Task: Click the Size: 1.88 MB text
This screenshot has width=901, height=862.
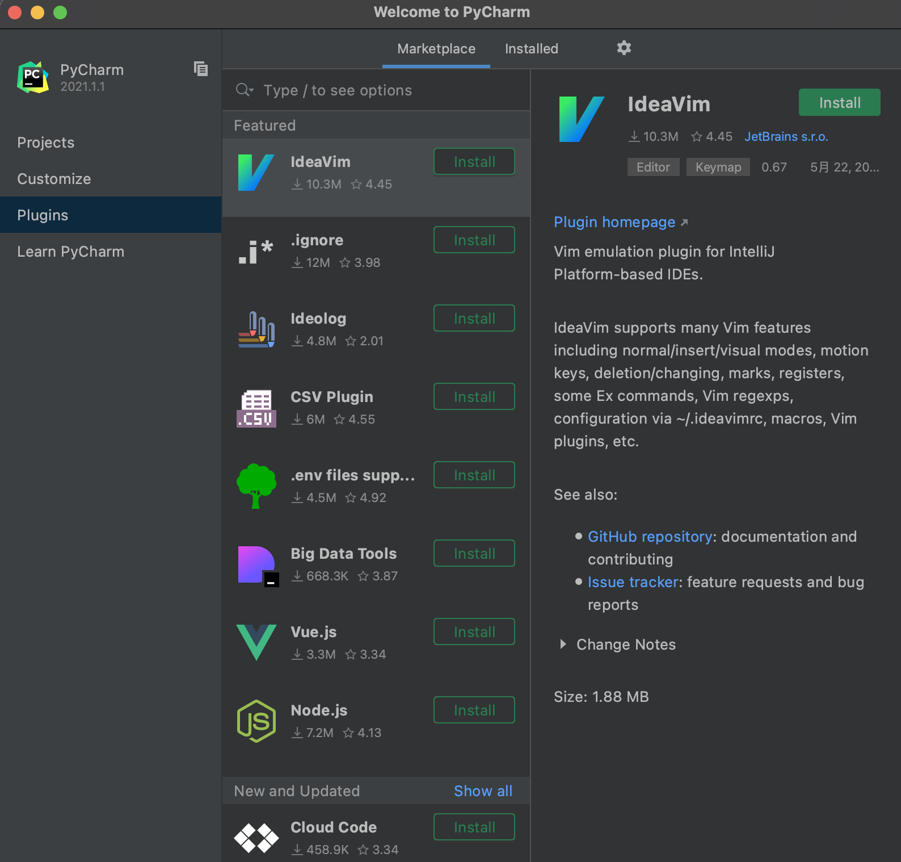Action: click(601, 697)
